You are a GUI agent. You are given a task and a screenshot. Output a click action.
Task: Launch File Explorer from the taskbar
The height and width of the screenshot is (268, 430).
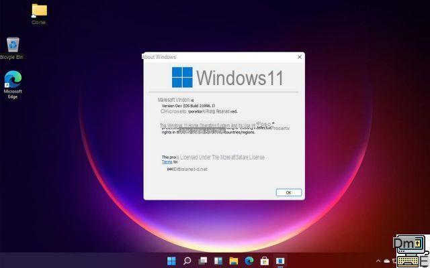coord(234,261)
